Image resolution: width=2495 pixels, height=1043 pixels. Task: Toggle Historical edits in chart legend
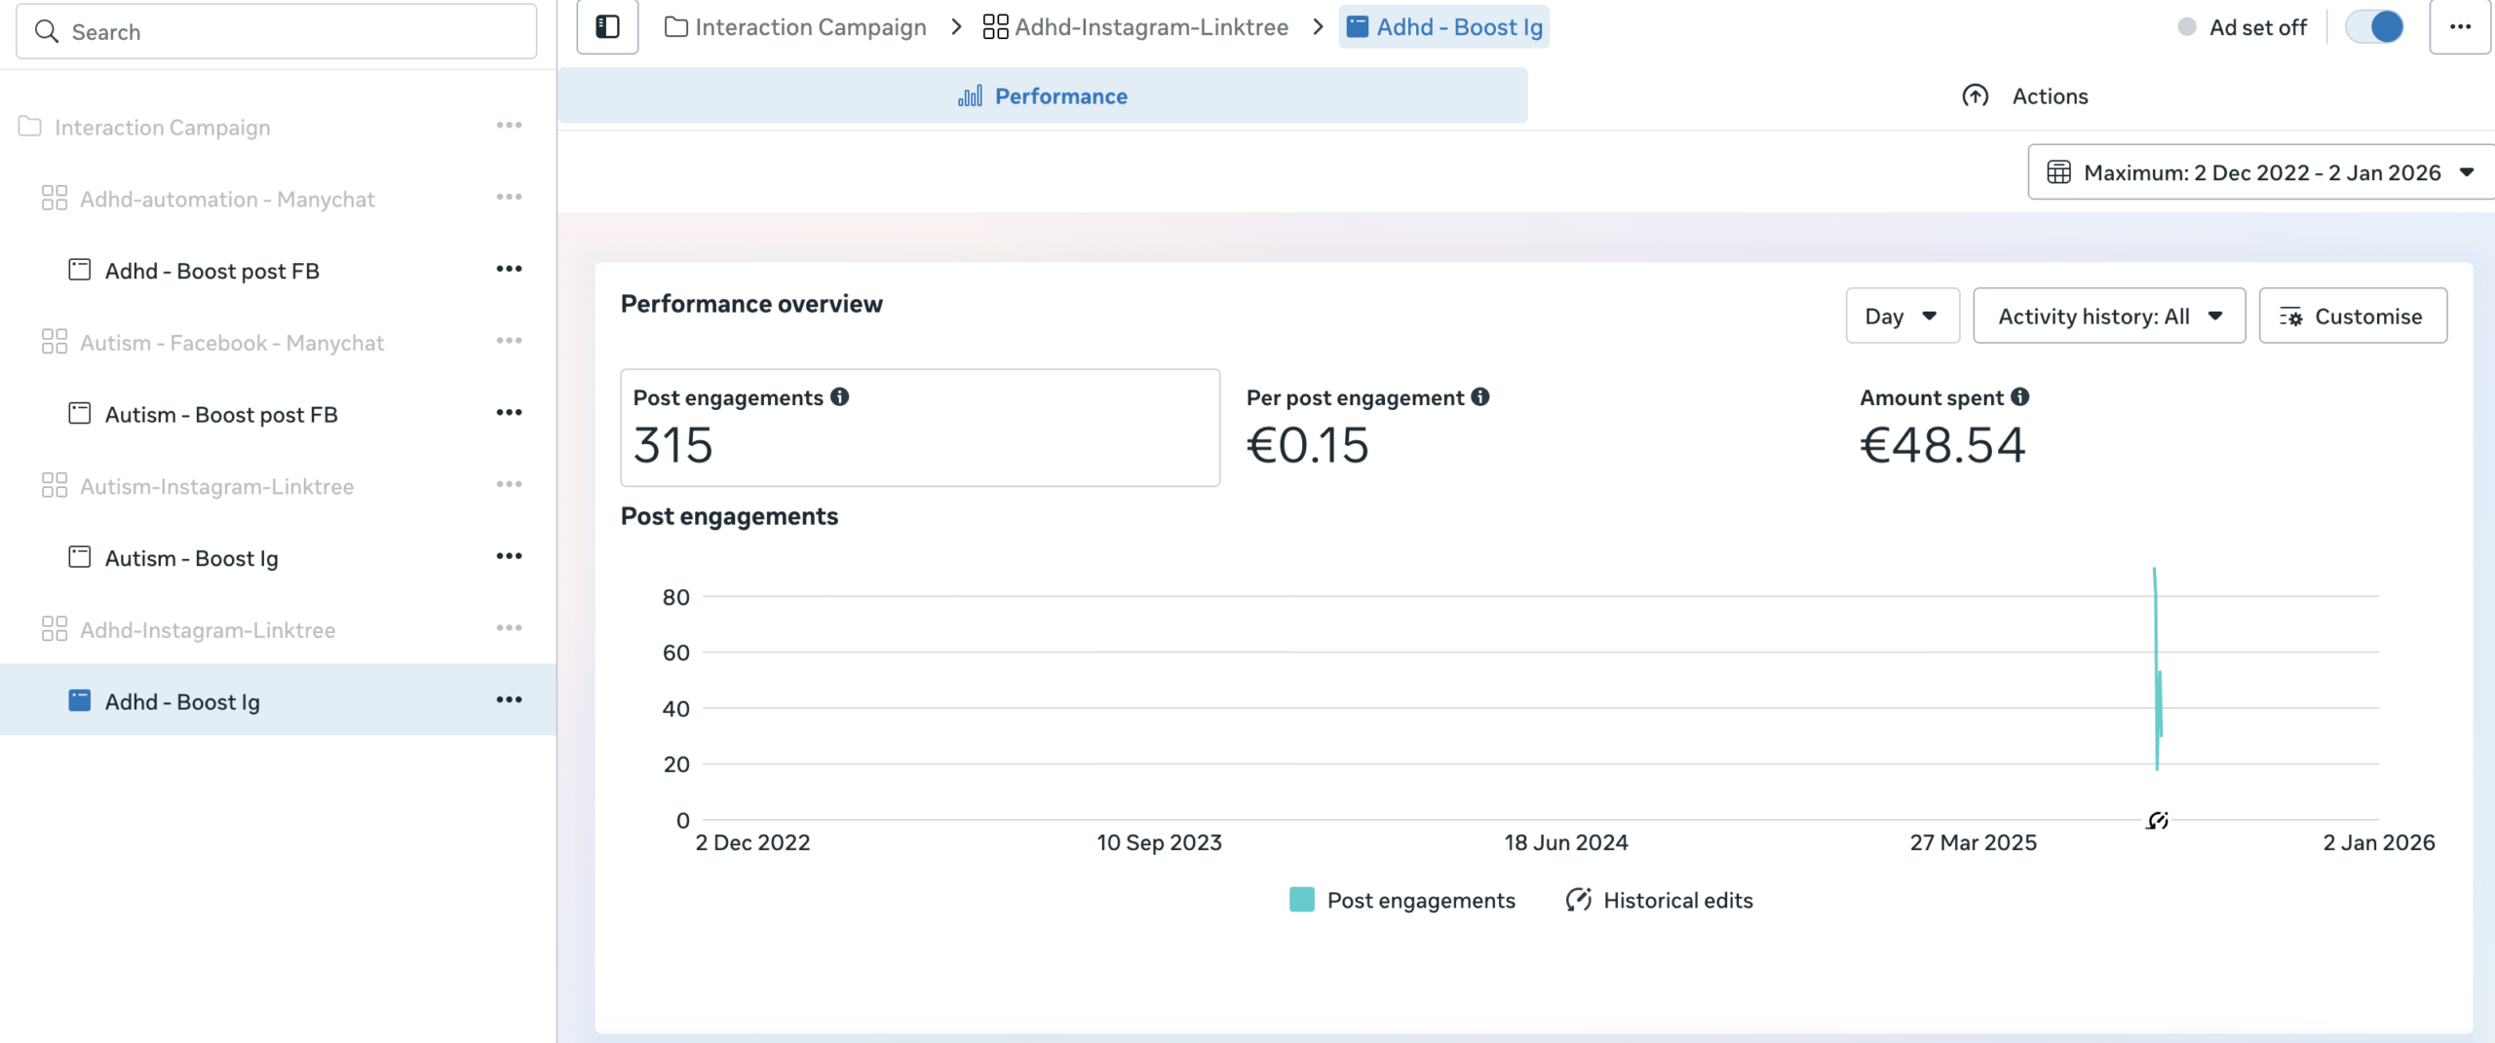point(1659,900)
